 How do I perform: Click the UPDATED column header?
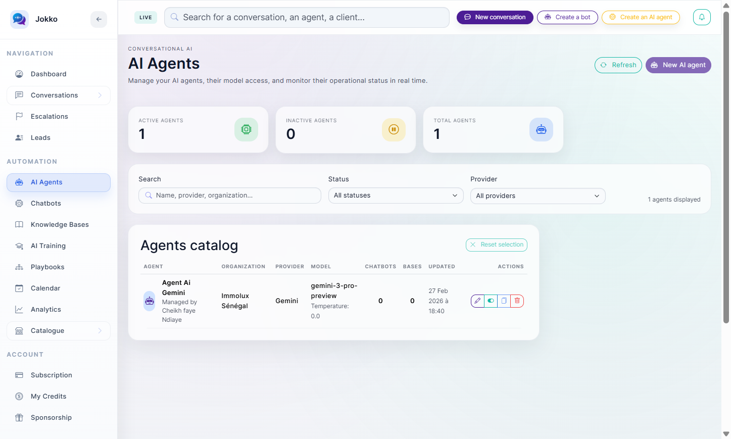pos(442,267)
